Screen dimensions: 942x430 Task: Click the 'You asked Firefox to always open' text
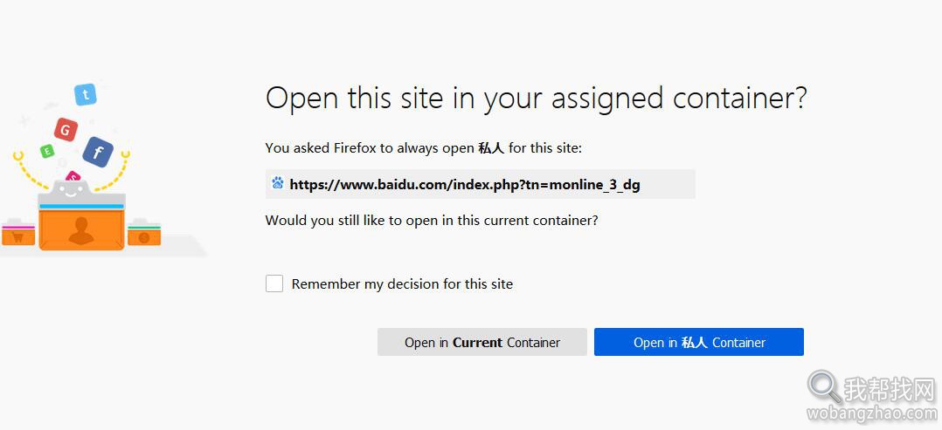pos(371,147)
